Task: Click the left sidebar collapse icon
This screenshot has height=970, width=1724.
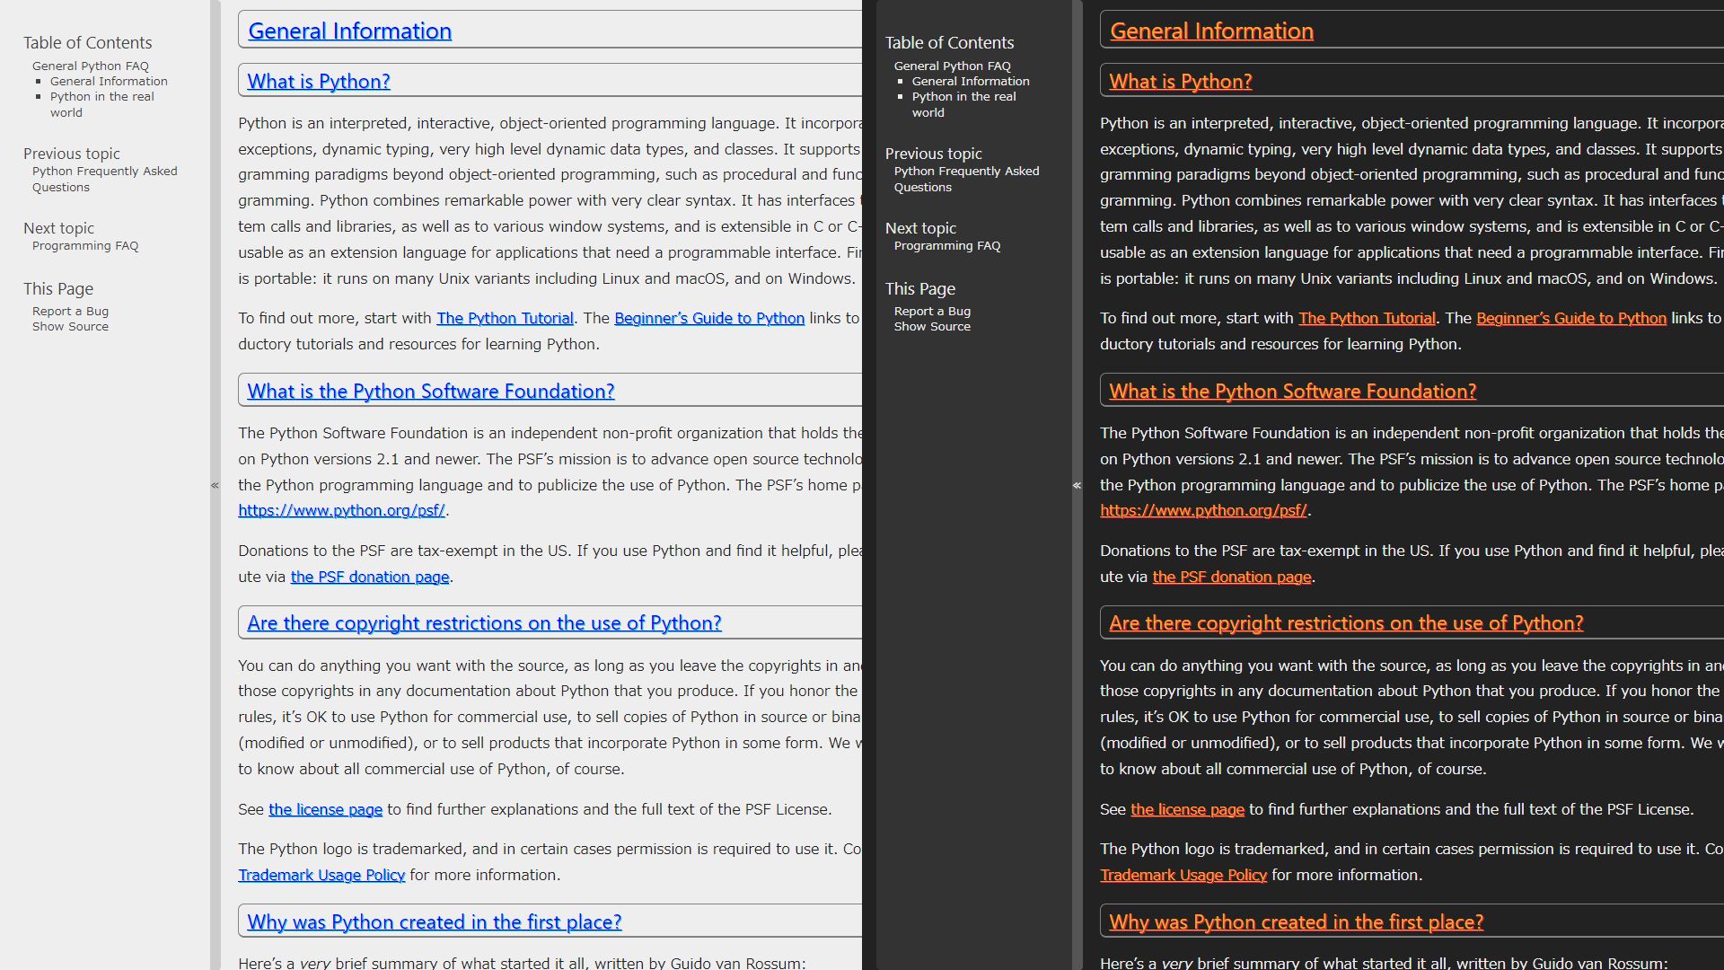Action: click(215, 484)
